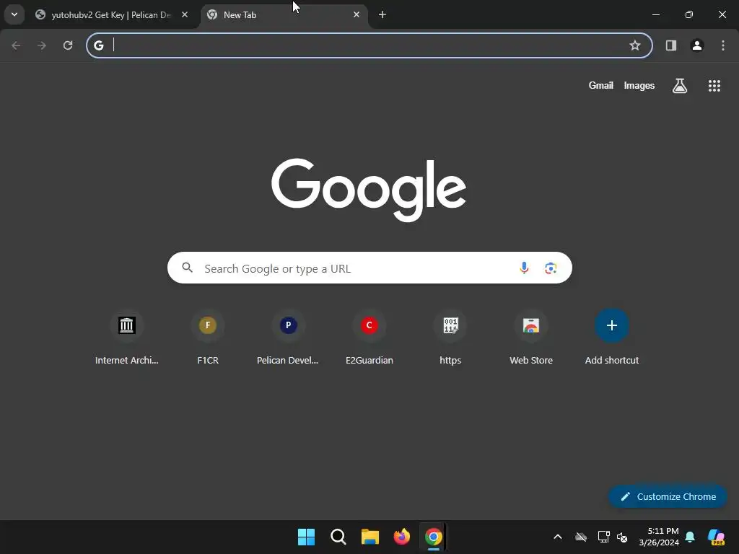Launch File Explorer from taskbar
The height and width of the screenshot is (554, 739).
click(x=370, y=537)
